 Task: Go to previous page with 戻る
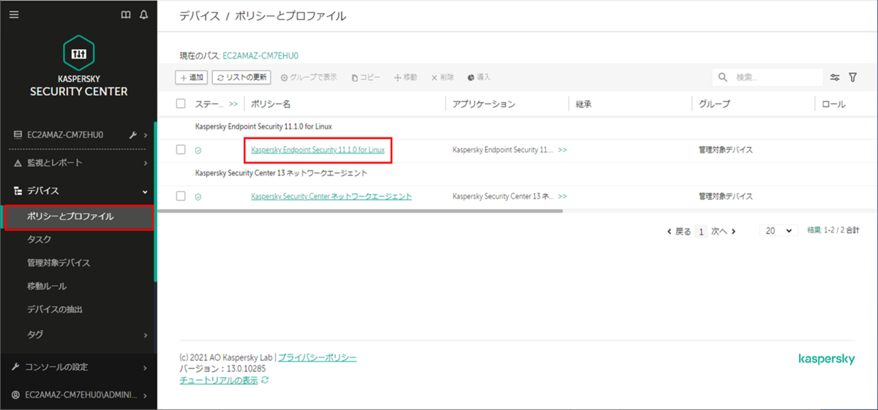pos(679,231)
